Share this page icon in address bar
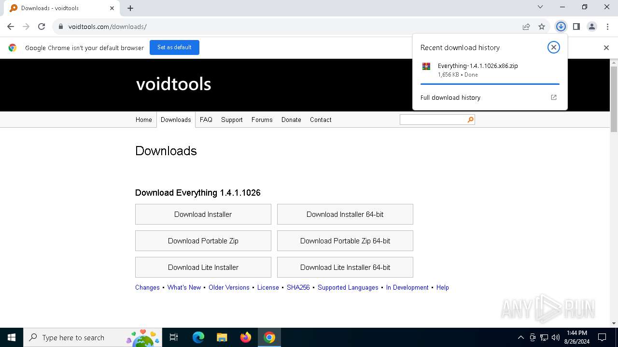The image size is (618, 347). click(526, 27)
